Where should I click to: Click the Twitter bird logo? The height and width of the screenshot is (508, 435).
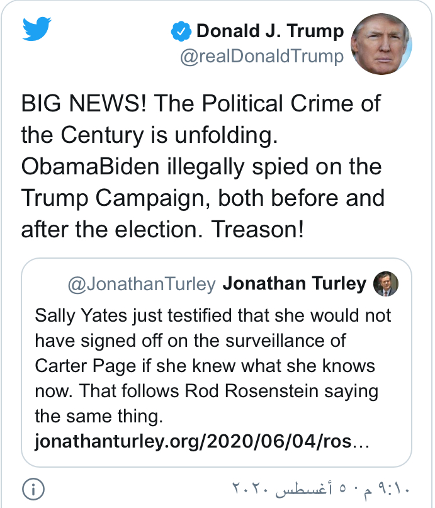(x=37, y=28)
